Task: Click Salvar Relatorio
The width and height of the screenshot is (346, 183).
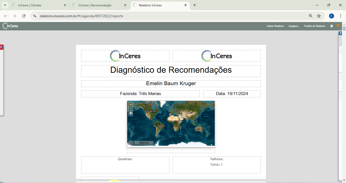Action: (275, 26)
